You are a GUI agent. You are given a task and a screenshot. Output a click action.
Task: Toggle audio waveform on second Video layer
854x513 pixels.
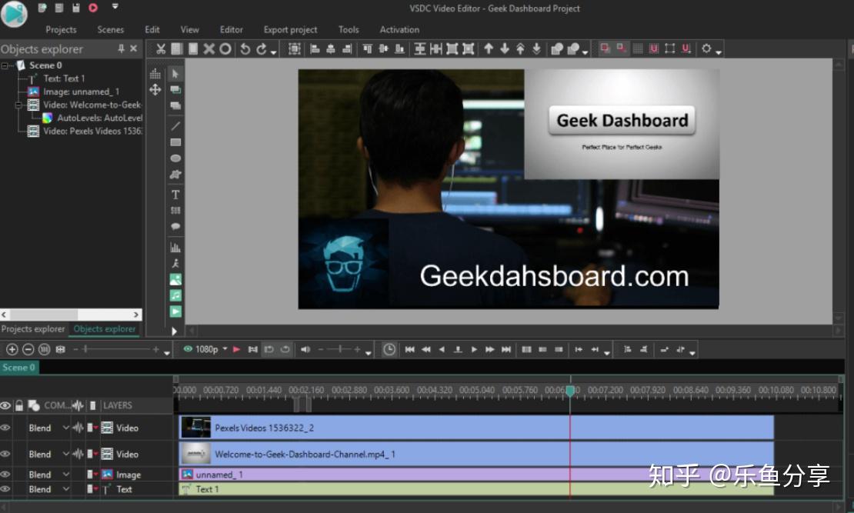(x=78, y=455)
